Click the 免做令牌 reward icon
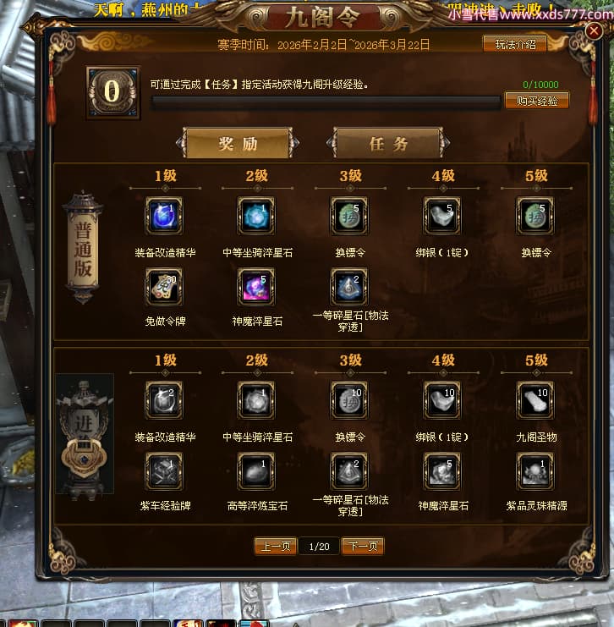 [164, 287]
